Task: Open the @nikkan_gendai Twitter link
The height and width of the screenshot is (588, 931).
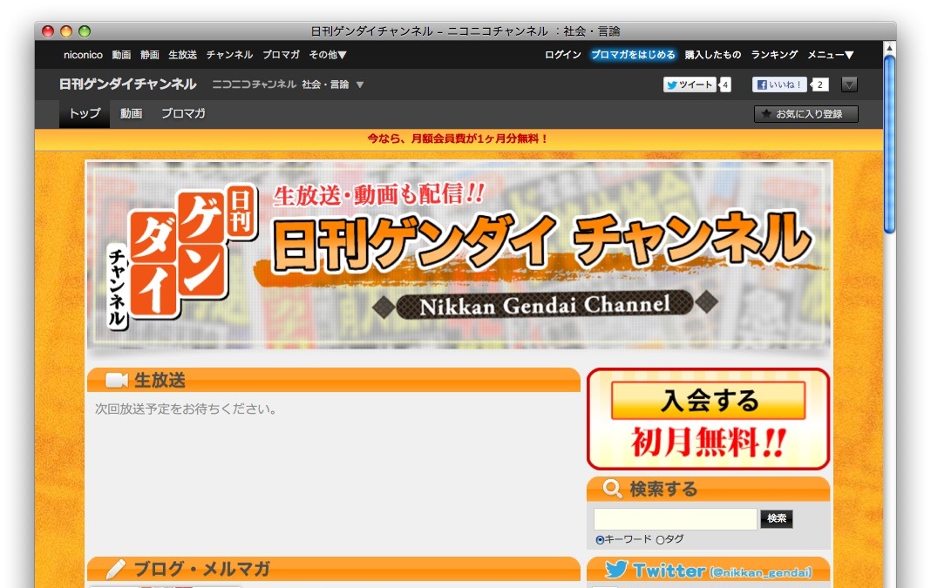Action: pyautogui.click(x=761, y=573)
